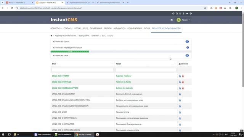Open the VK social icon in header

(x=187, y=14)
